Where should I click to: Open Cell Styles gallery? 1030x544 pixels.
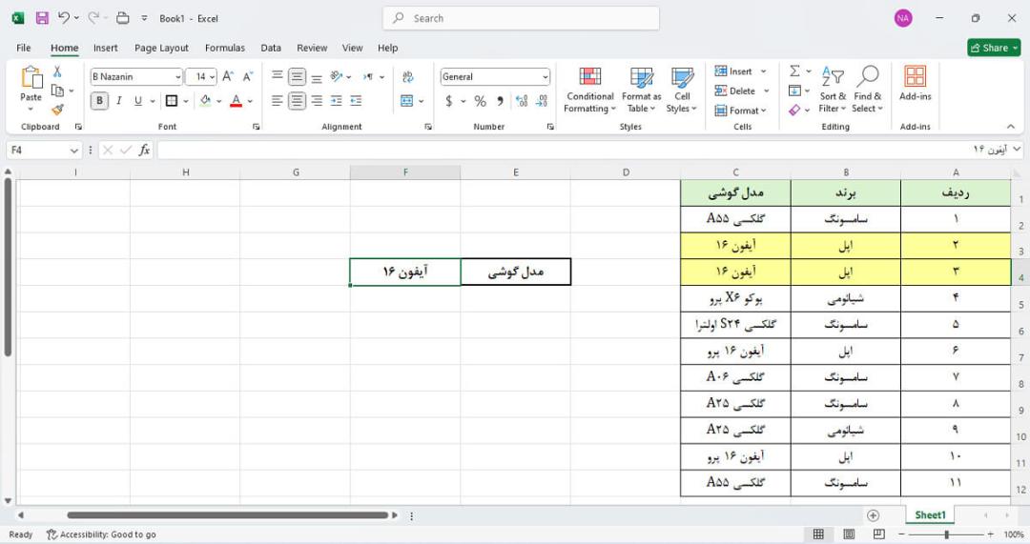click(x=682, y=90)
